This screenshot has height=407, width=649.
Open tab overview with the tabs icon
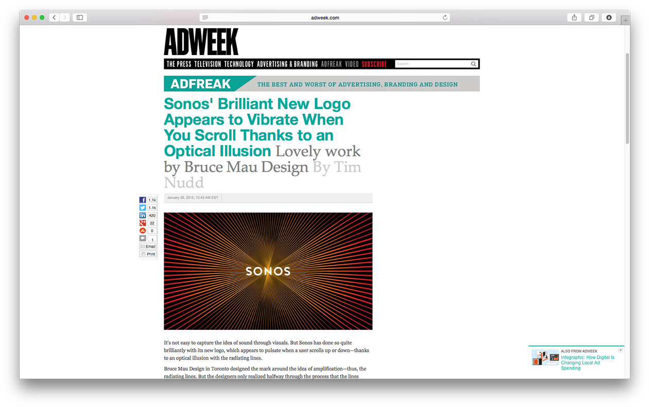(591, 17)
